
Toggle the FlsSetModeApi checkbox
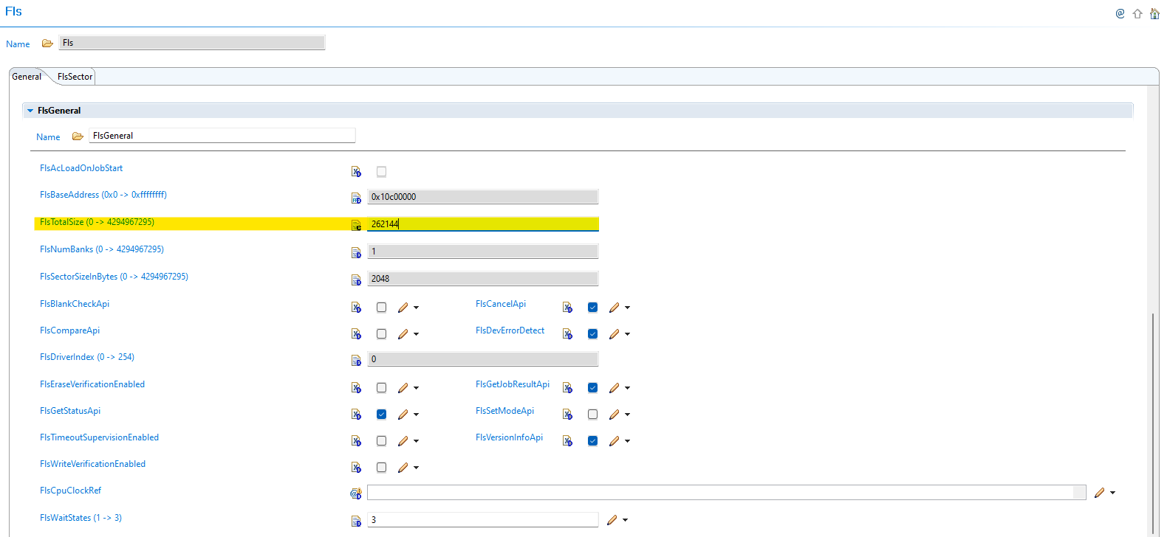[592, 415]
